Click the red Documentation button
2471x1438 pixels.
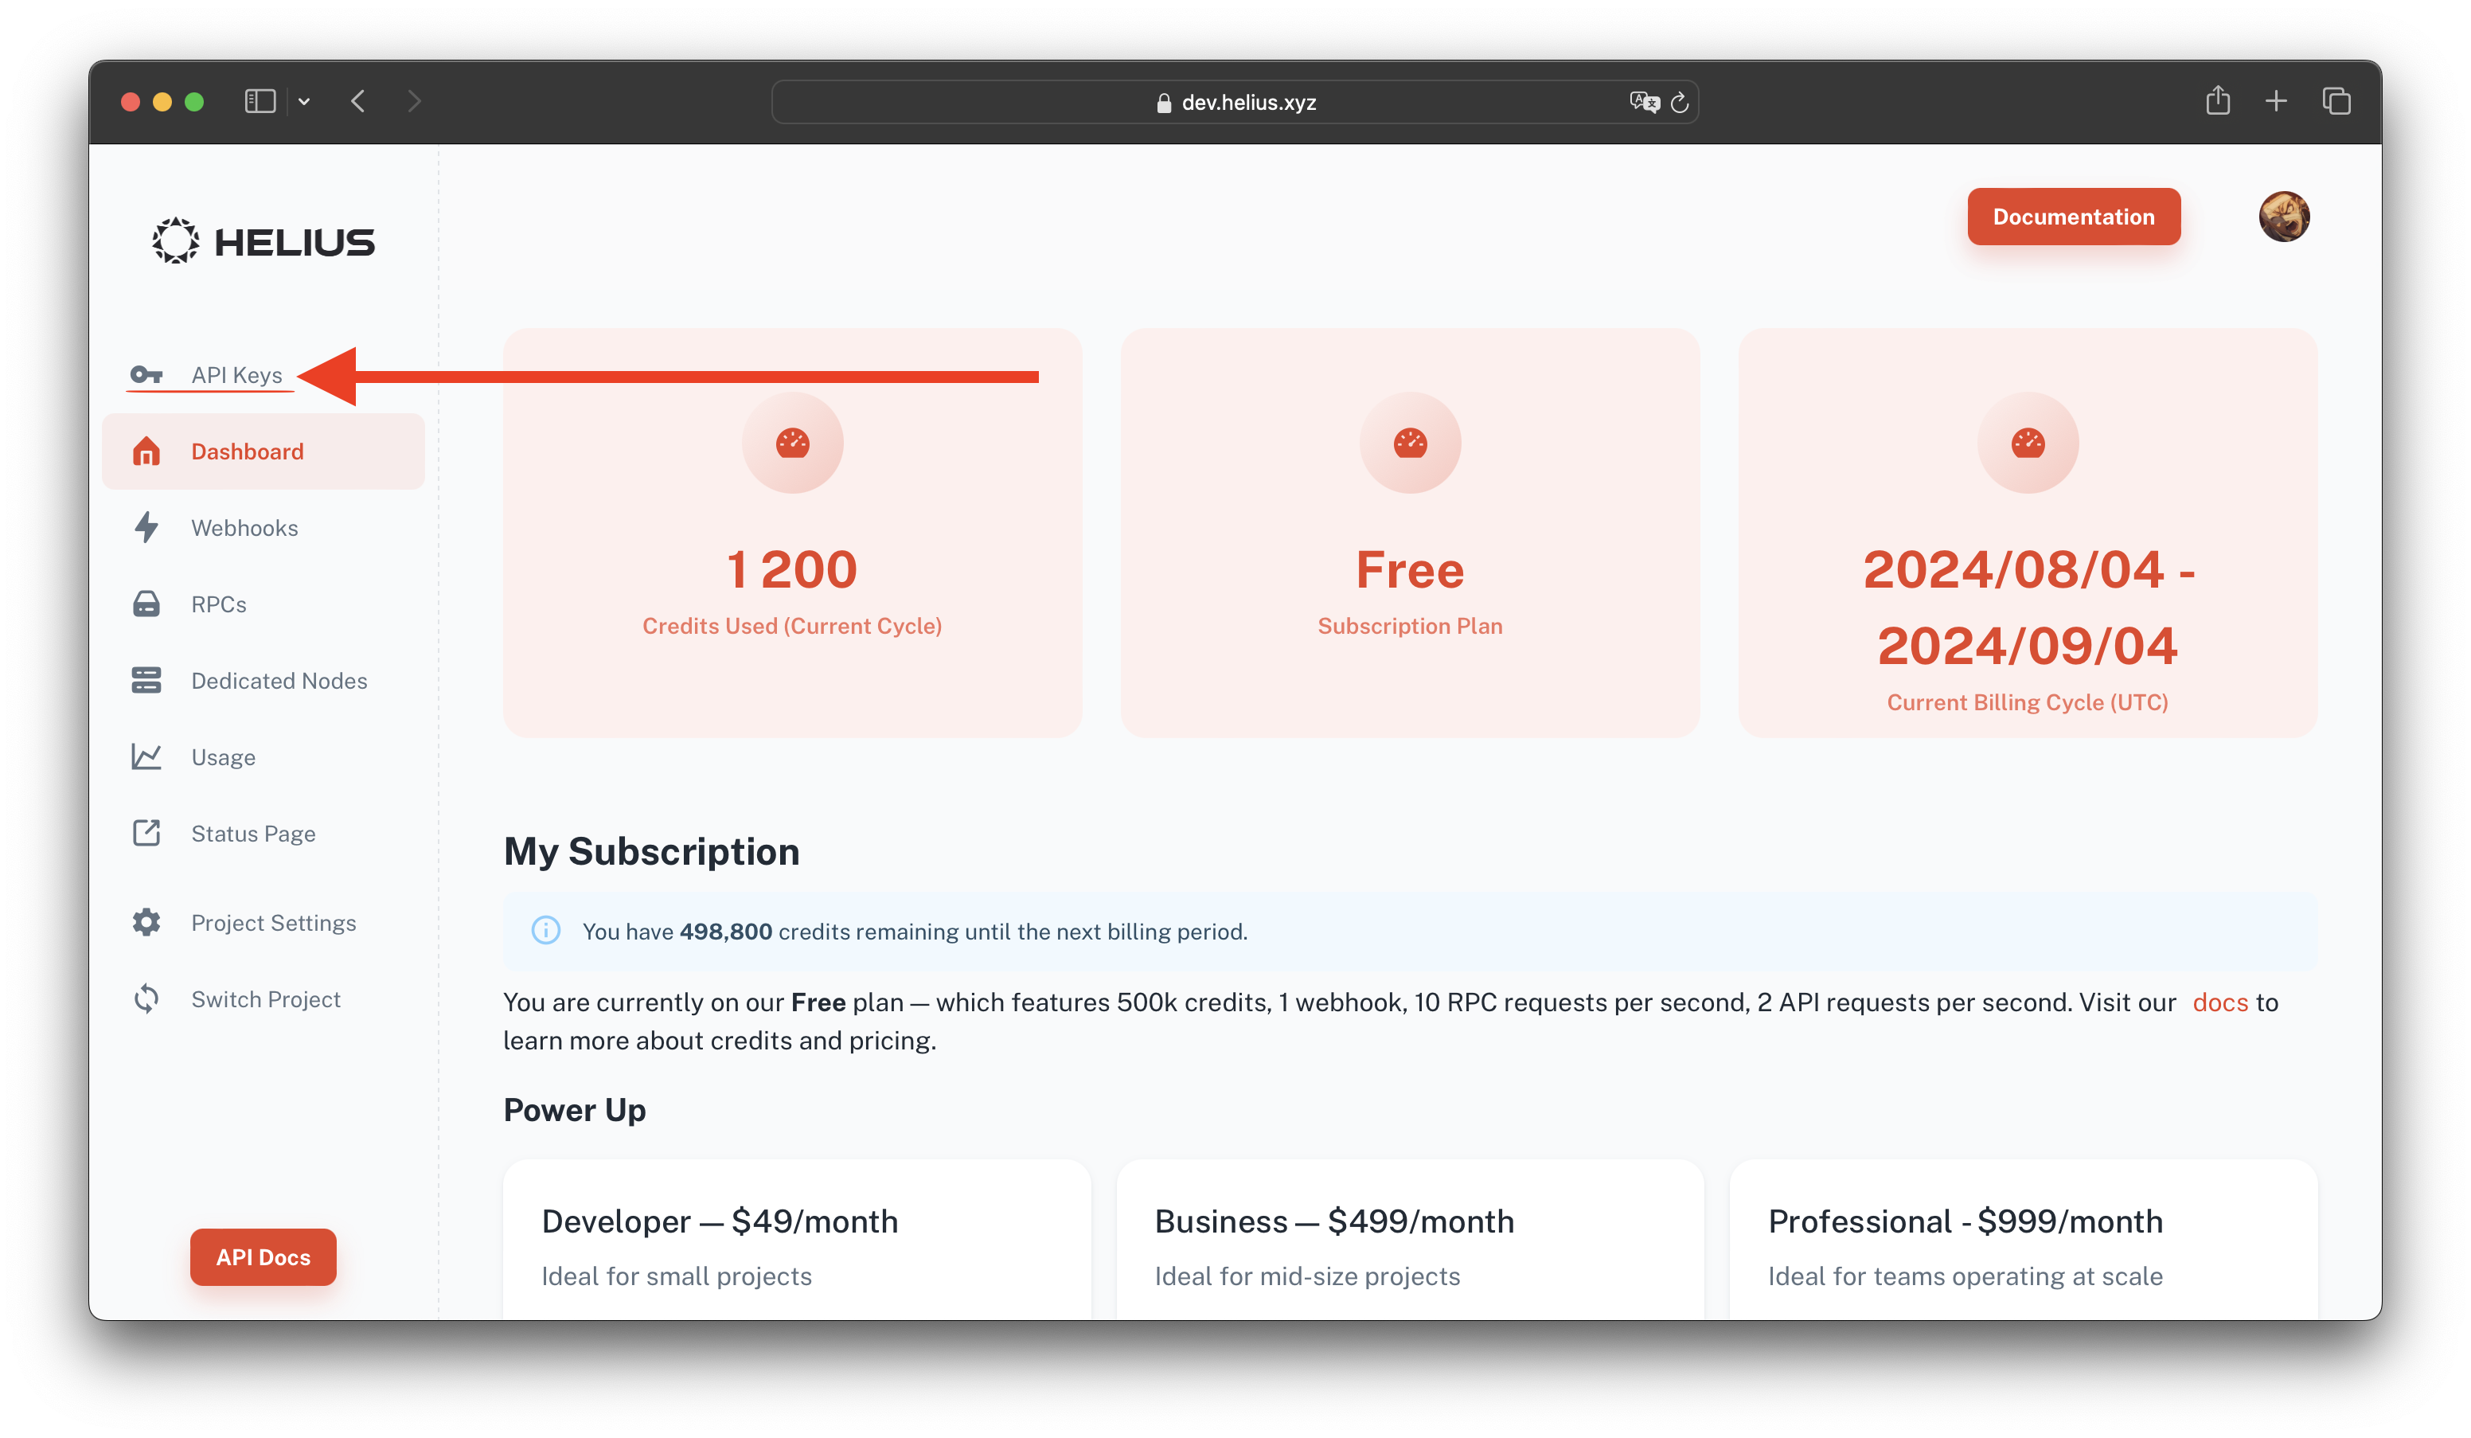click(x=2074, y=217)
